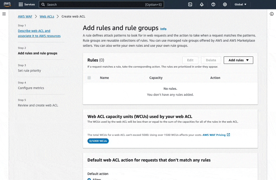Open the help question mark icon
Screen dimensions: 276x180
pyautogui.click(x=213, y=4)
